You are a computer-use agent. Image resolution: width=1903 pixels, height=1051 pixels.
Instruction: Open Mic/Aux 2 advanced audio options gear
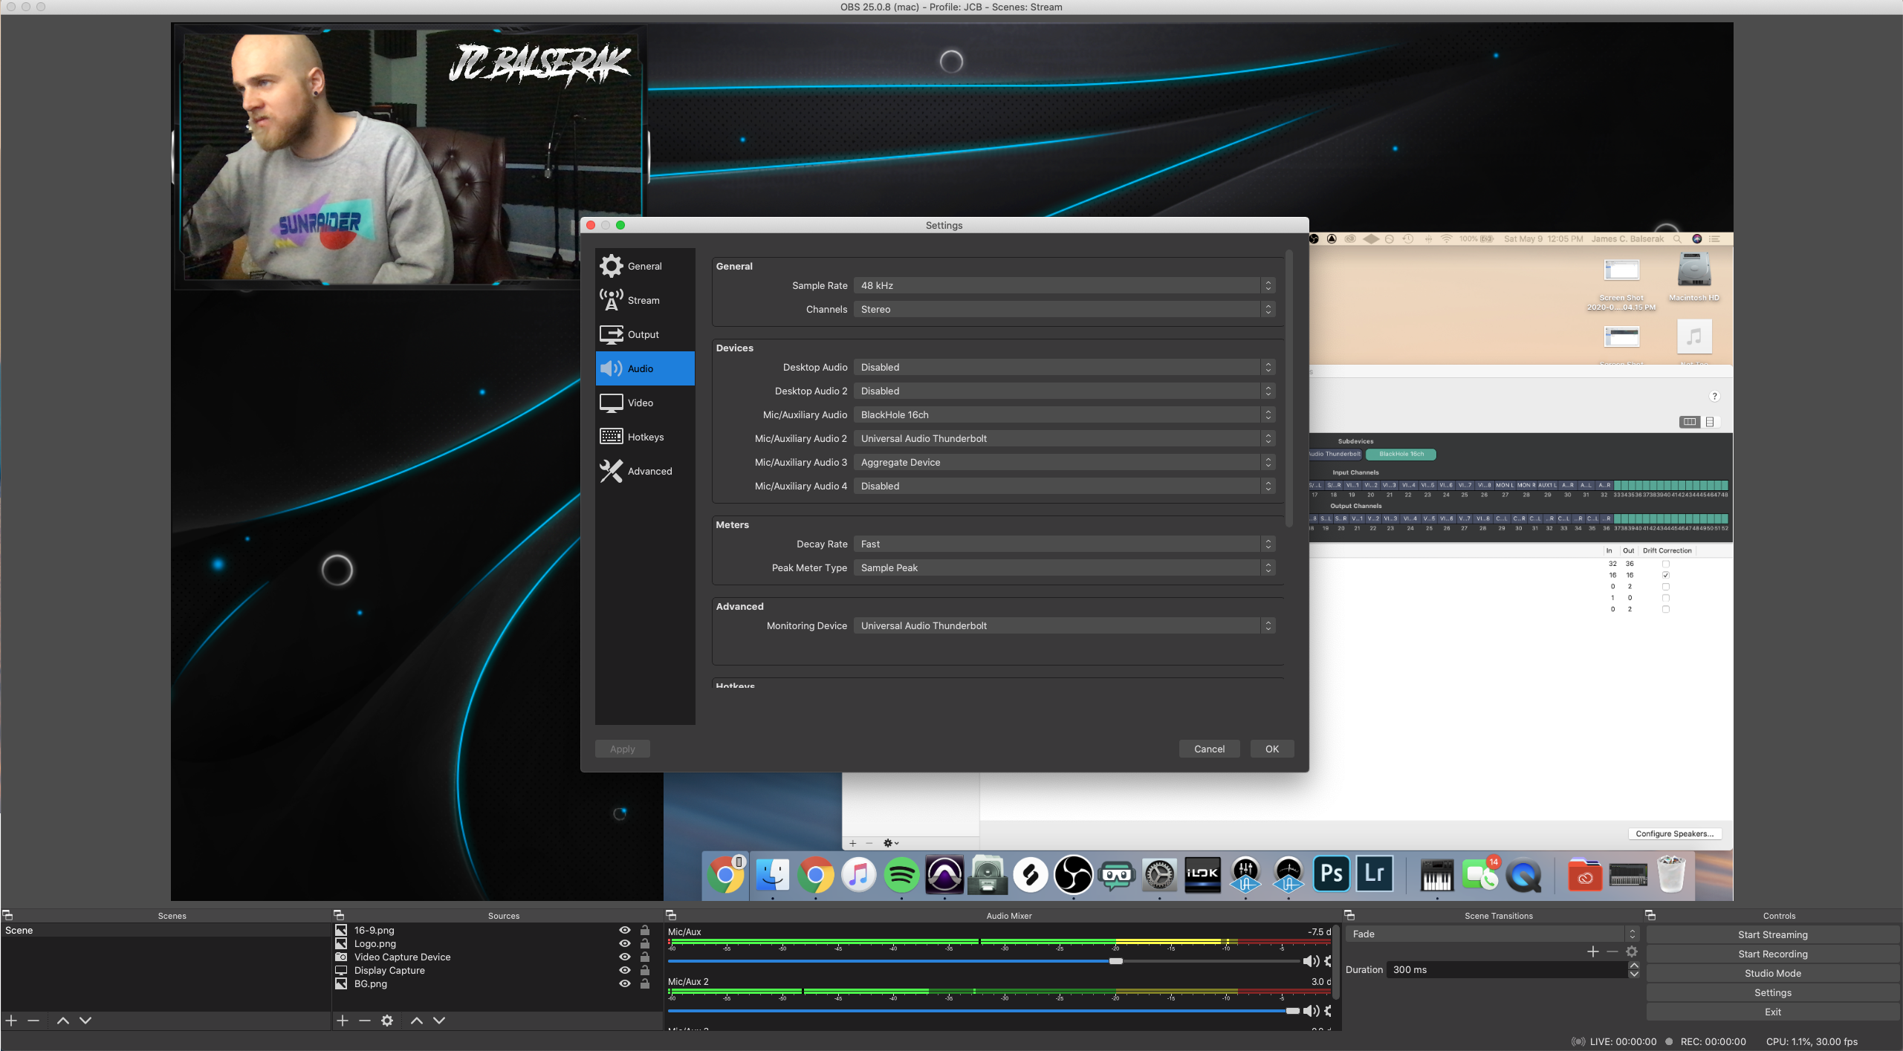pyautogui.click(x=1329, y=1011)
